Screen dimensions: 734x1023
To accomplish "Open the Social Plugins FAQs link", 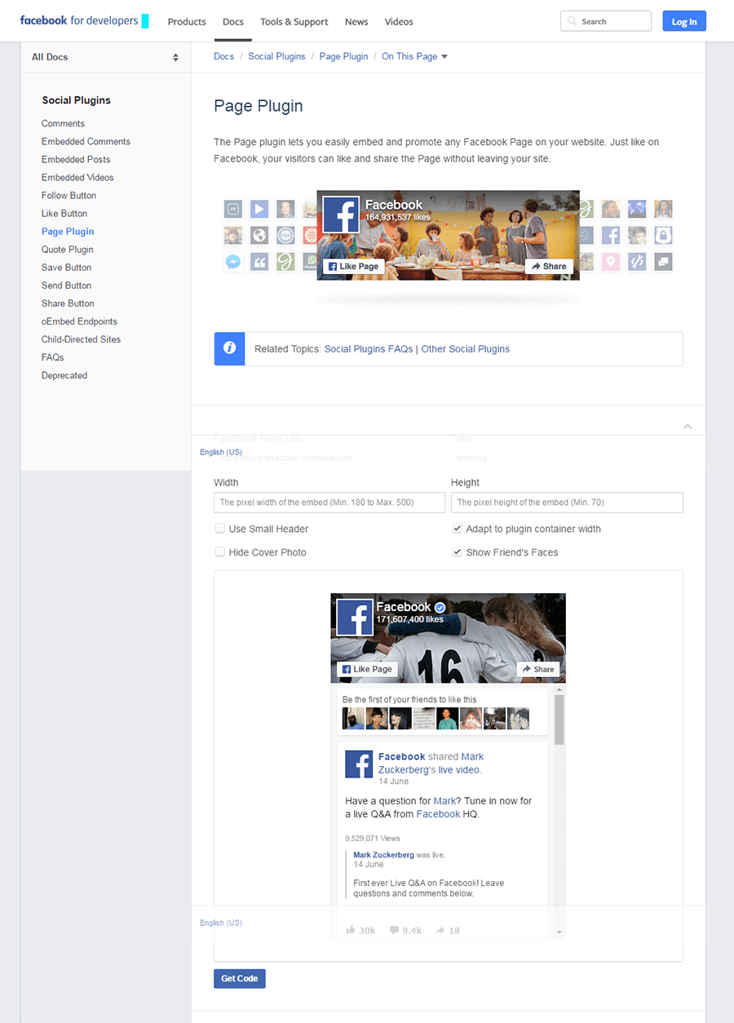I will pos(368,348).
